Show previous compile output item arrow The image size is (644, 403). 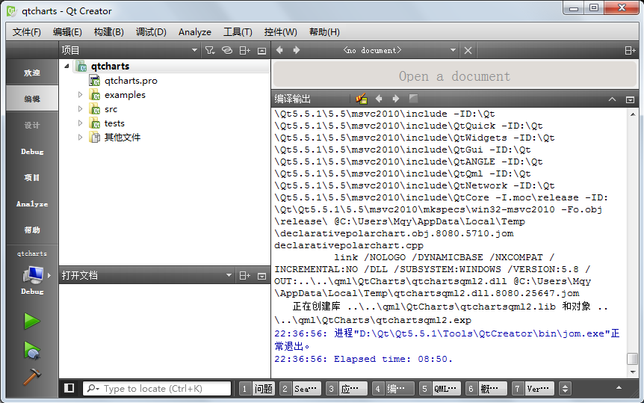pos(379,99)
